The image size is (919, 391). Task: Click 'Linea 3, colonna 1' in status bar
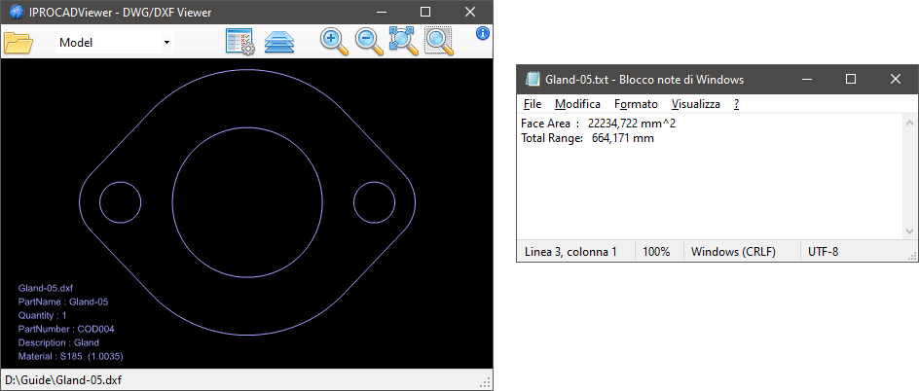[570, 252]
